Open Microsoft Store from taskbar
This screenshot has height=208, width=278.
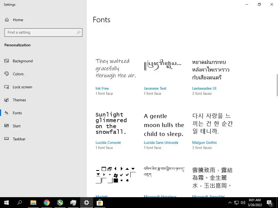coord(100,203)
